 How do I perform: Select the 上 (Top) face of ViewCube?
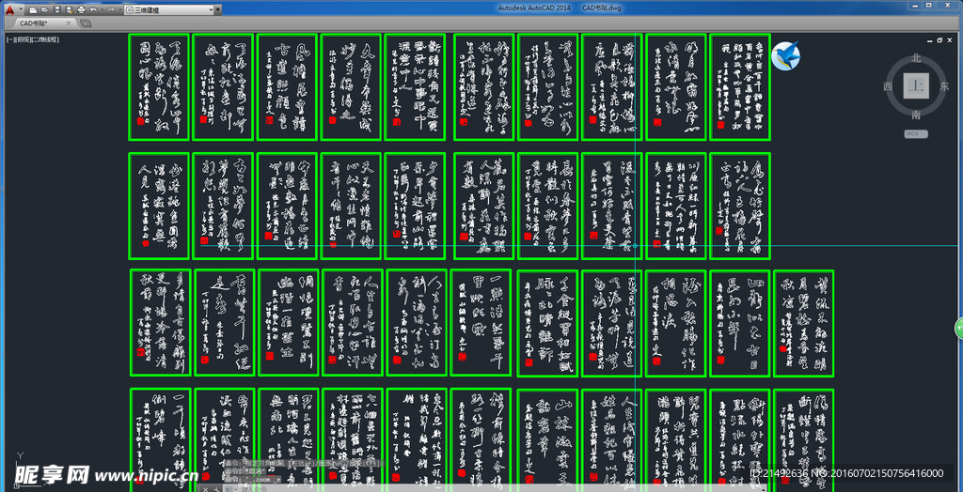tap(915, 86)
